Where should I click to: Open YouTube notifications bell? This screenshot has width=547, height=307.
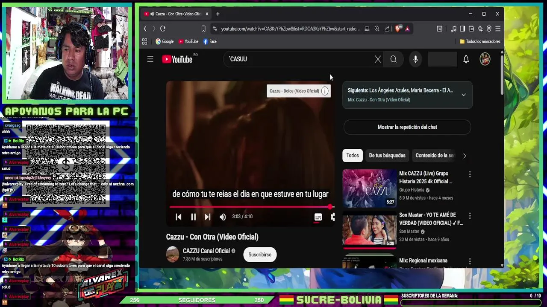[466, 59]
